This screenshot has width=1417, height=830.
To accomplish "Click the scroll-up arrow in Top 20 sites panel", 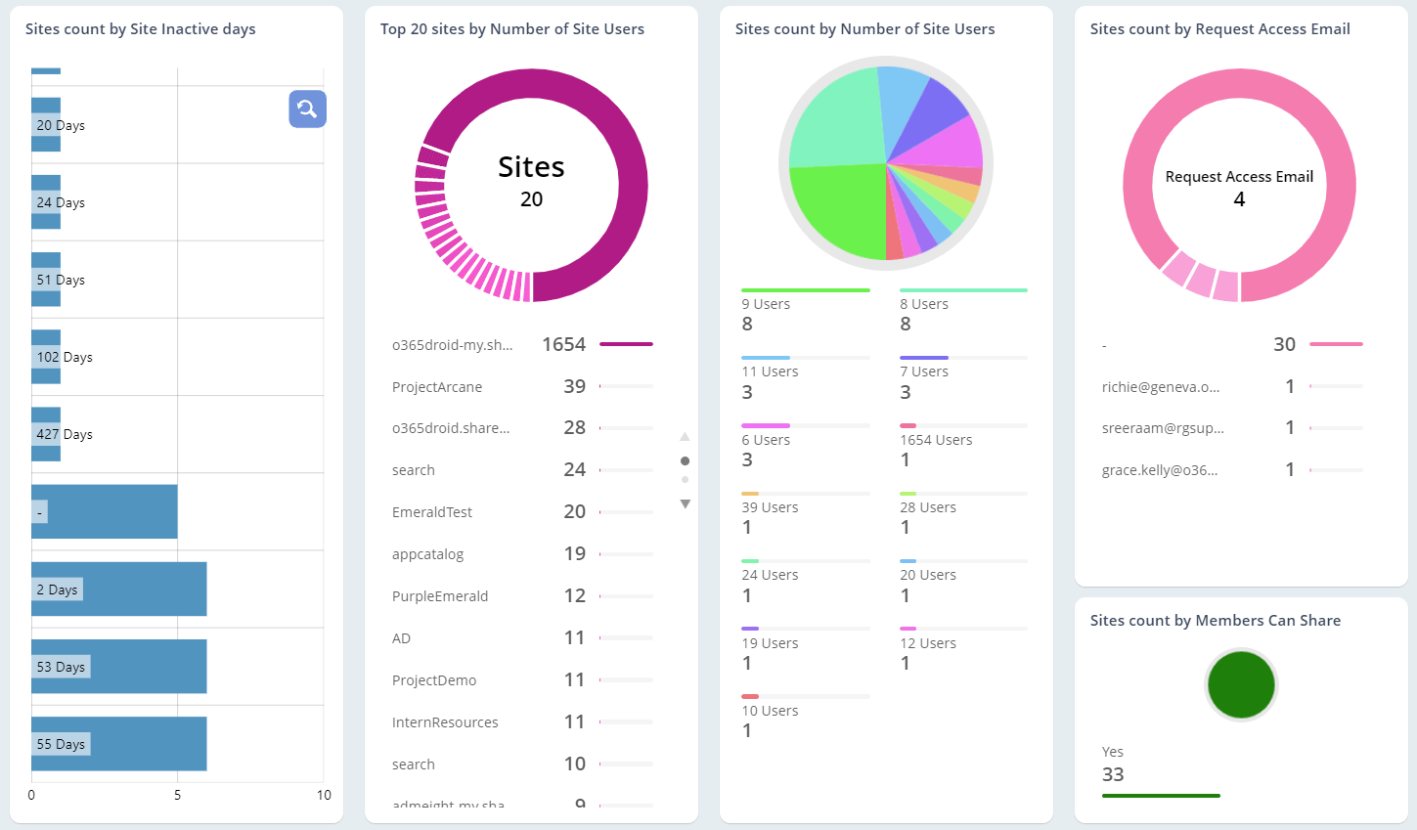I will pos(685,436).
